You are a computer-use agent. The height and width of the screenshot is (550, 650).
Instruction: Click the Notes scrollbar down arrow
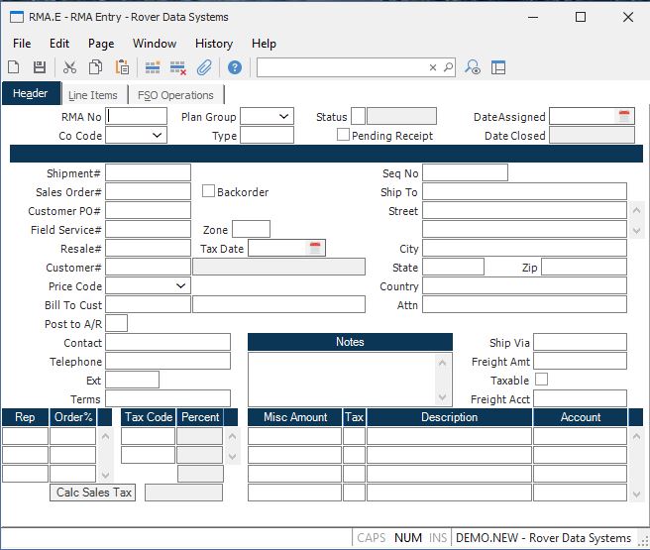444,398
